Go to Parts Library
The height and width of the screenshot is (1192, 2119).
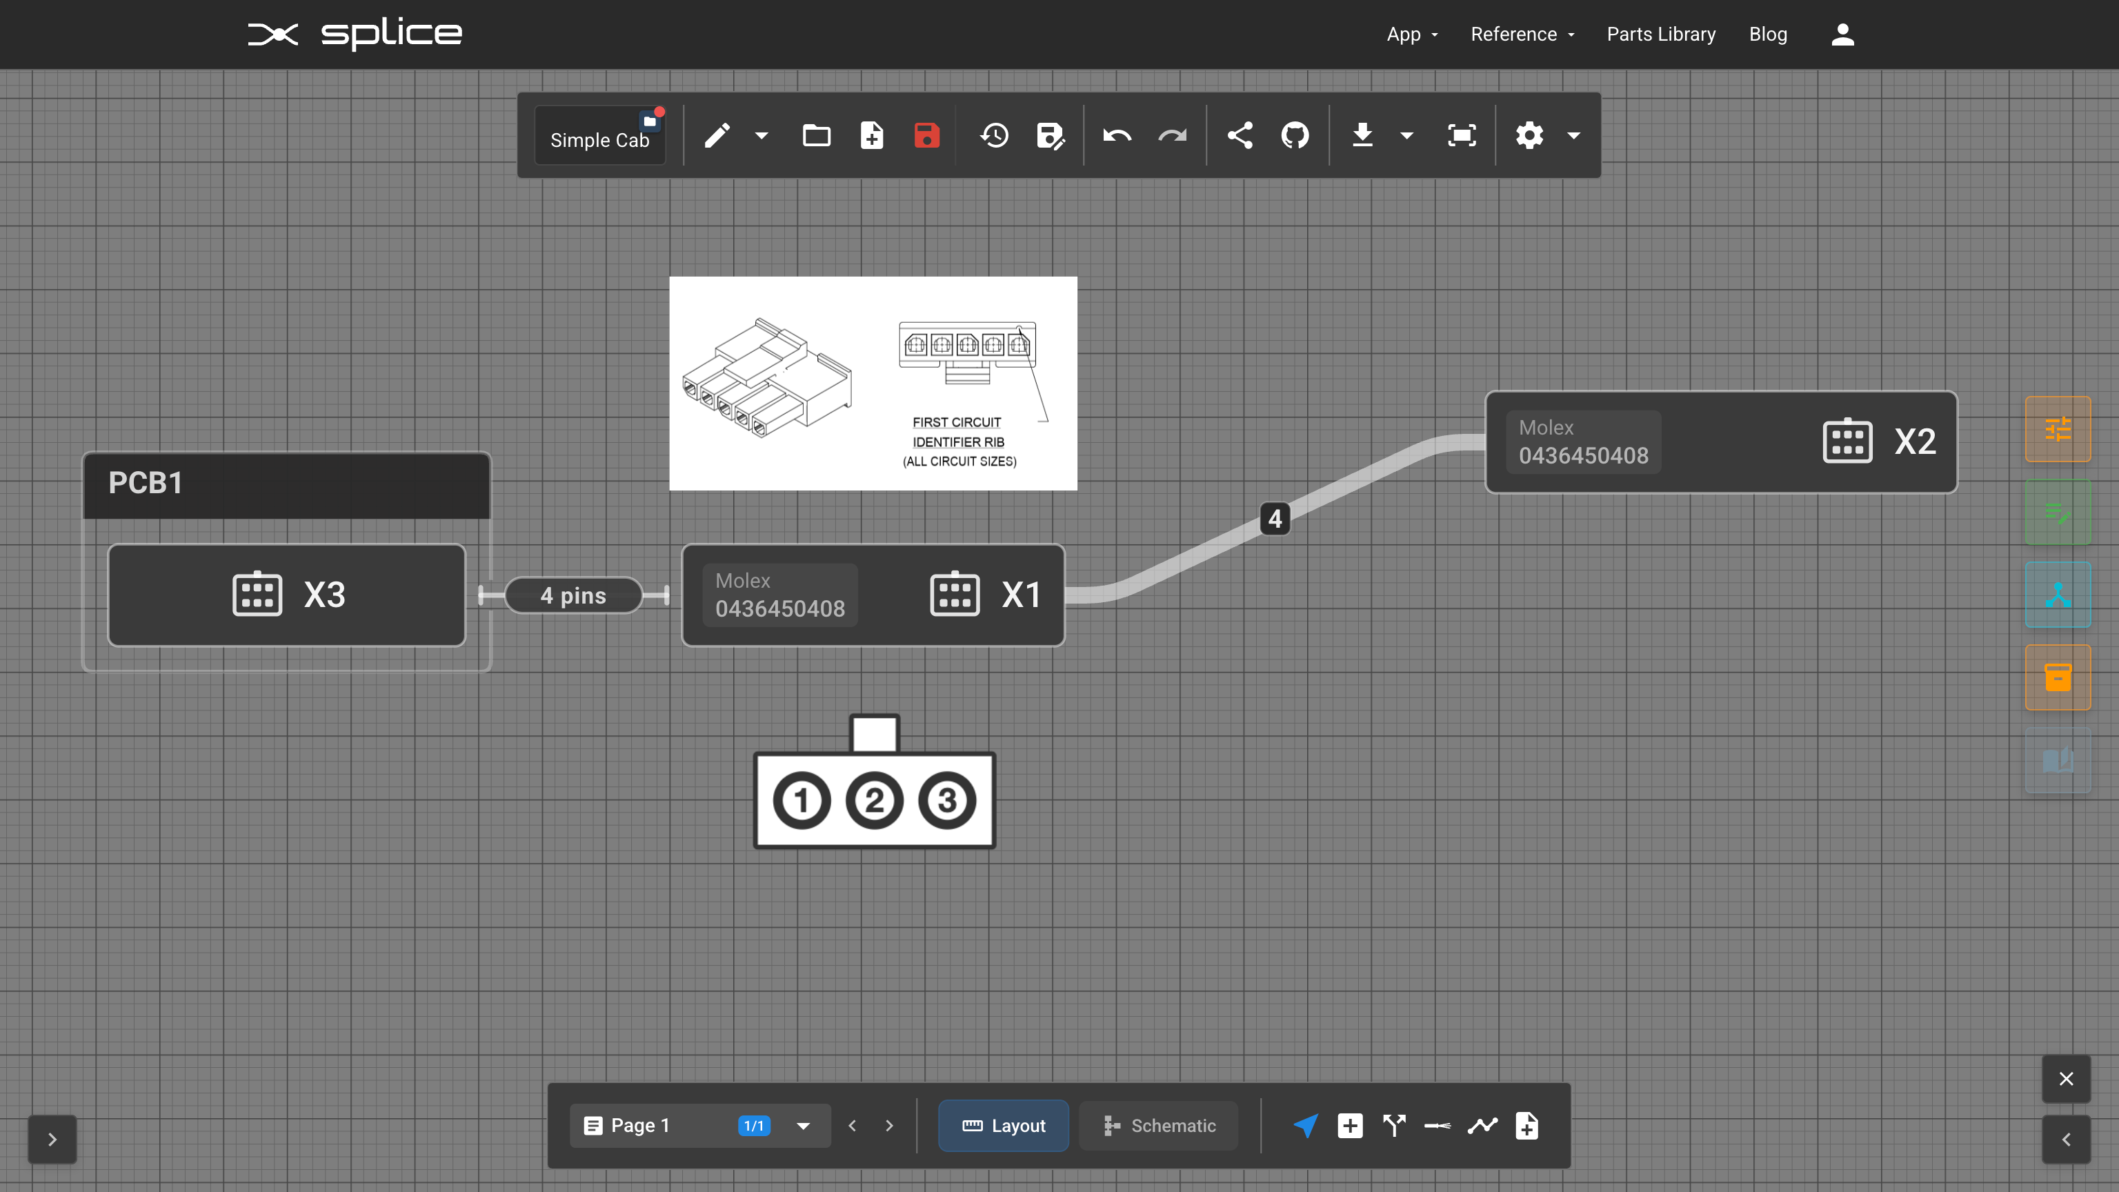(1661, 34)
